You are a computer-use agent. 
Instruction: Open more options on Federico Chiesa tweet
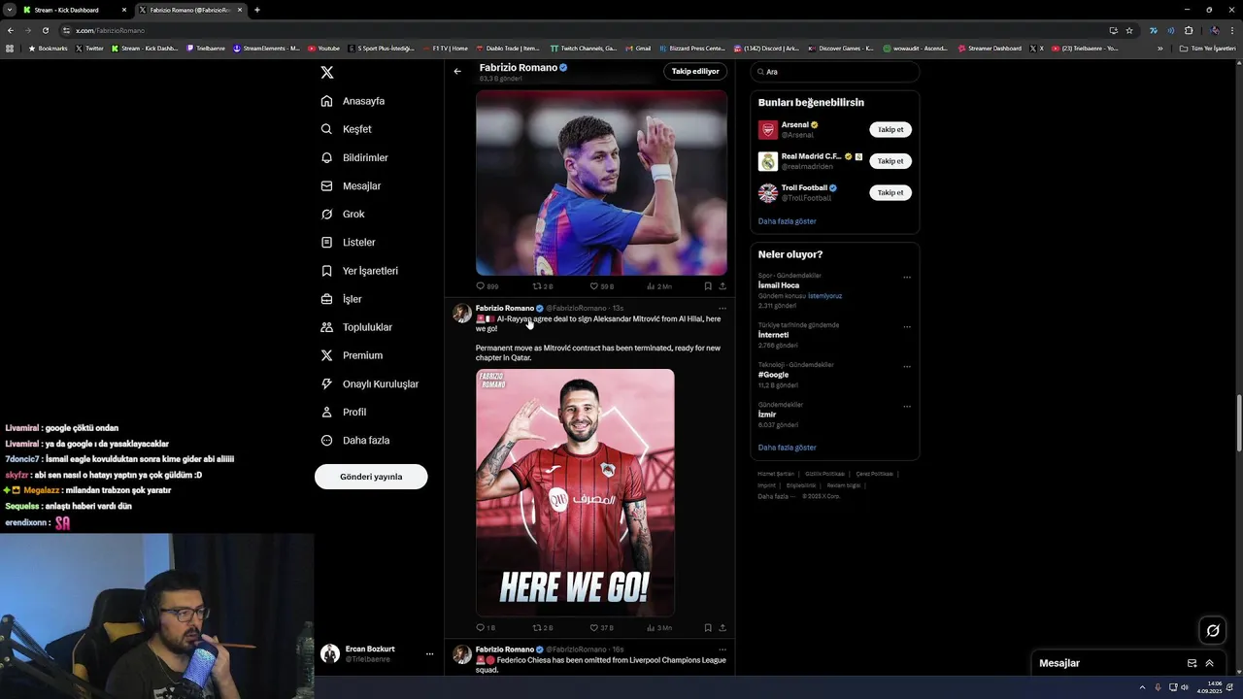coord(722,649)
